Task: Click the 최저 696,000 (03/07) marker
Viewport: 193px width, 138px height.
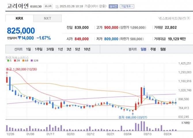Action: point(133,117)
